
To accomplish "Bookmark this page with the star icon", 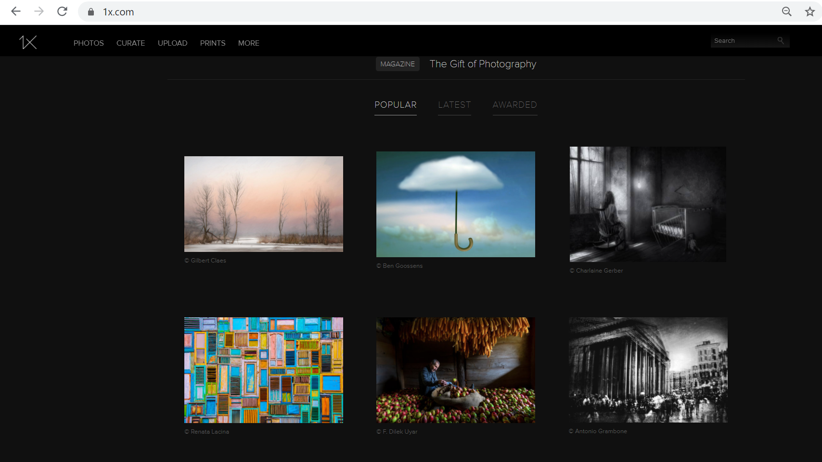I will pos(810,12).
